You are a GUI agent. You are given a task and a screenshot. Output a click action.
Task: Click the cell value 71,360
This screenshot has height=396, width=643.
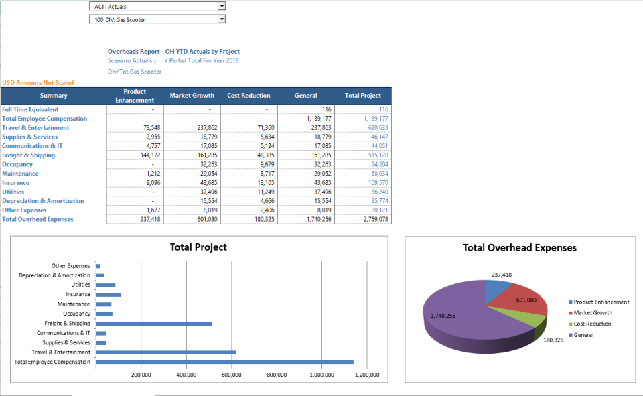coord(266,127)
